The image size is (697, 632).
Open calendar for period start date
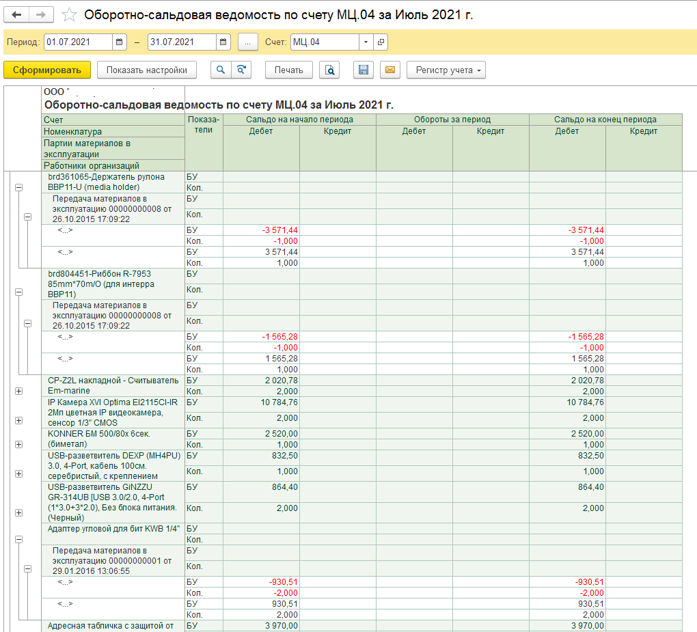pos(120,42)
